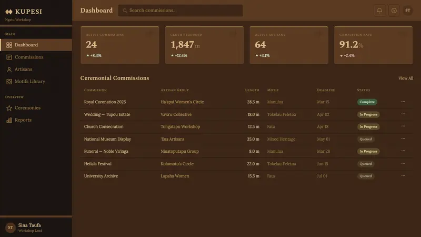Open the Completion Rate card
The height and width of the screenshot is (237, 421).
[x=373, y=45]
